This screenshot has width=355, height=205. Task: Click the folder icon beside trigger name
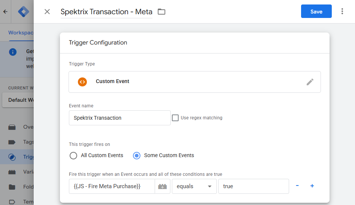[161, 12]
